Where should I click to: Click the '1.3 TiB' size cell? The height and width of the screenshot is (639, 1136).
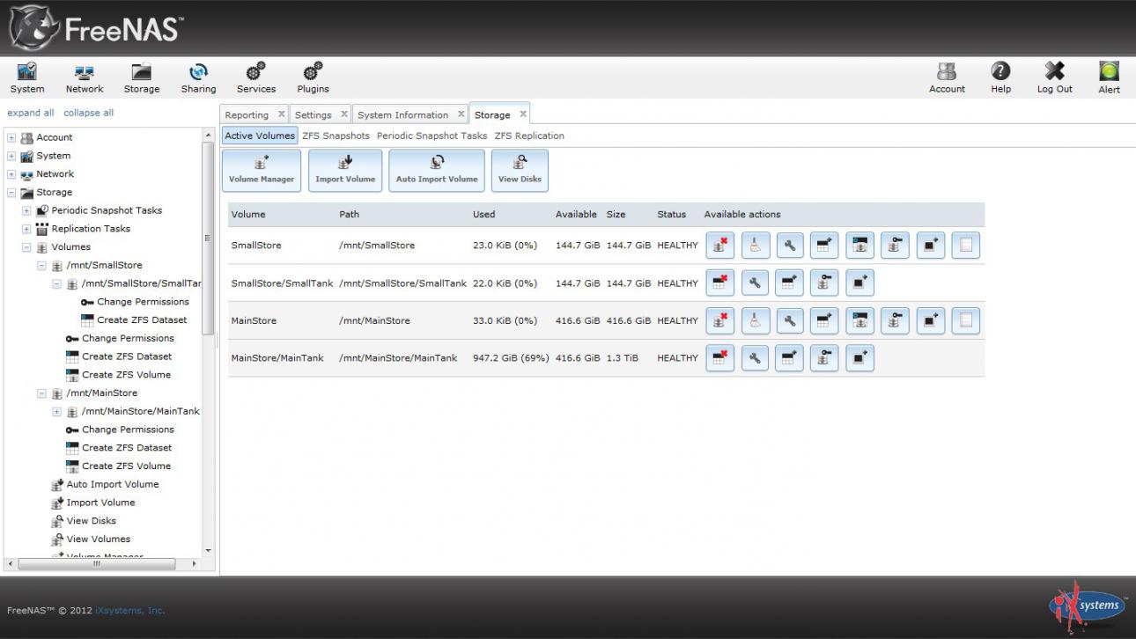coord(623,358)
